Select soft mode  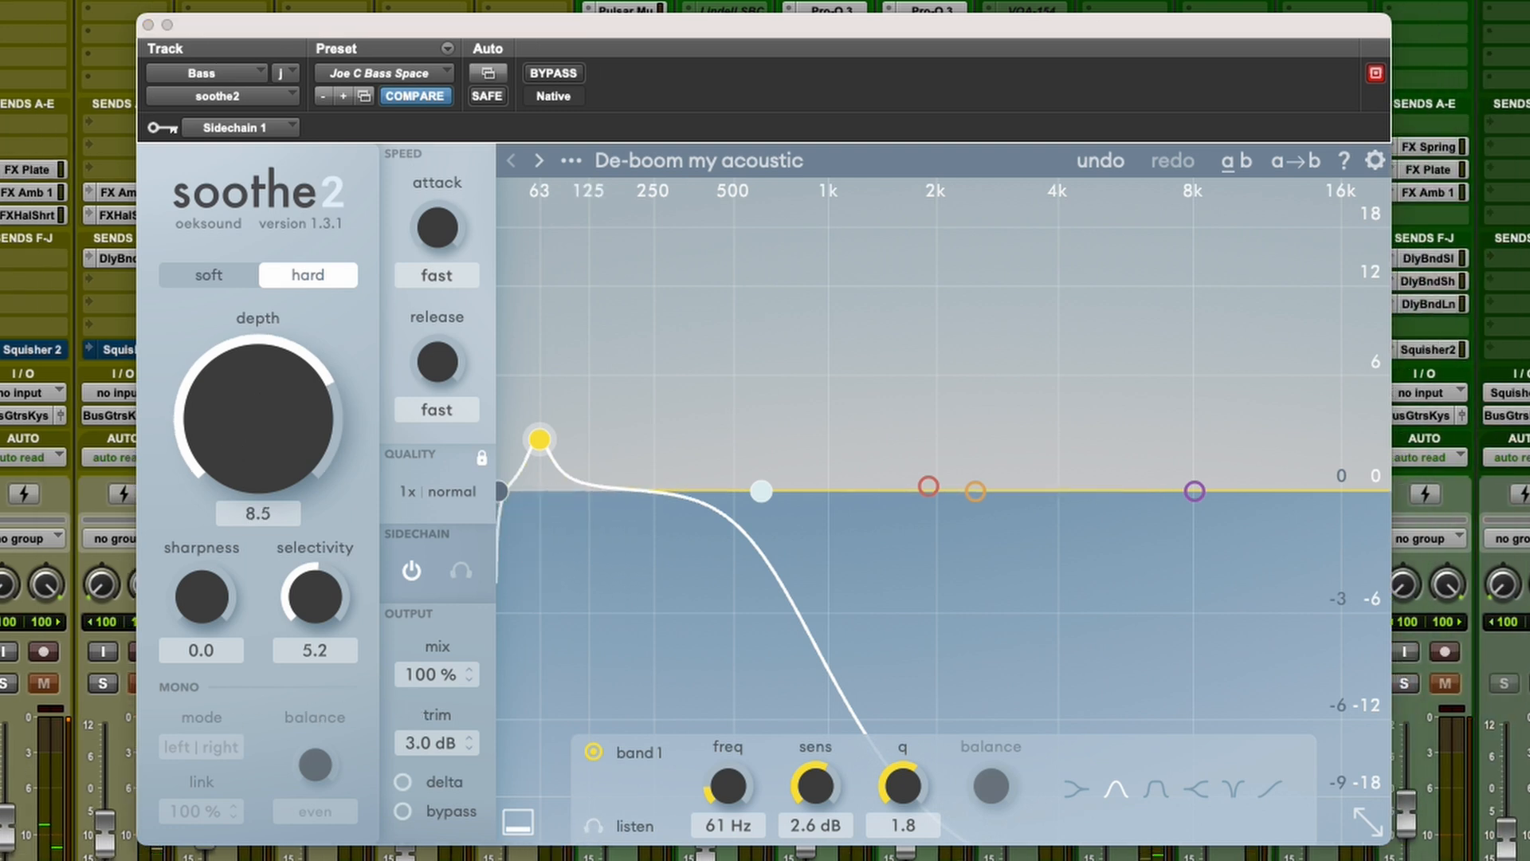tap(209, 275)
